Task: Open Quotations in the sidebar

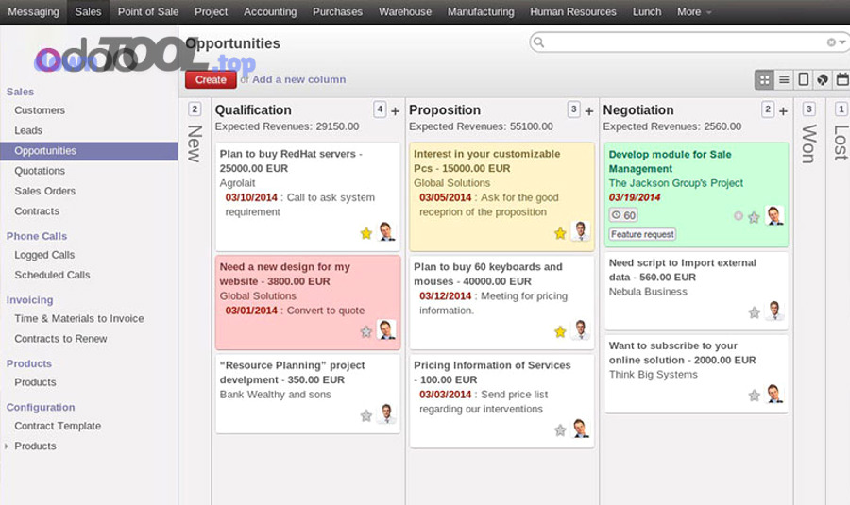Action: coord(40,171)
